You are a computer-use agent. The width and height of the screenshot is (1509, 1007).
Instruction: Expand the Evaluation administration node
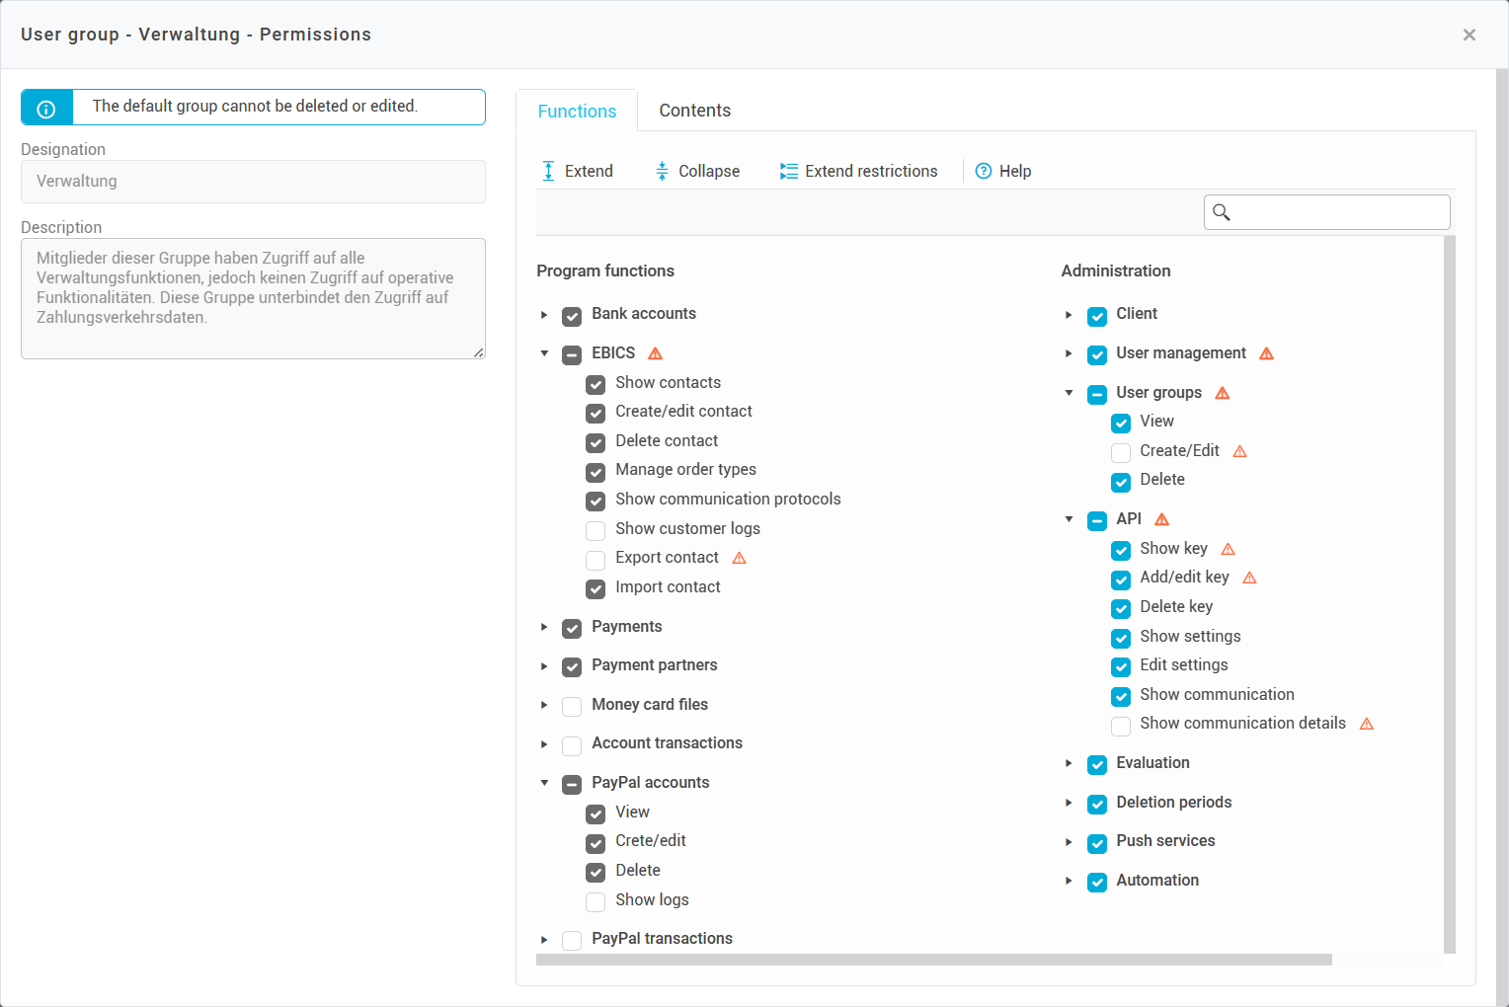[1069, 763]
